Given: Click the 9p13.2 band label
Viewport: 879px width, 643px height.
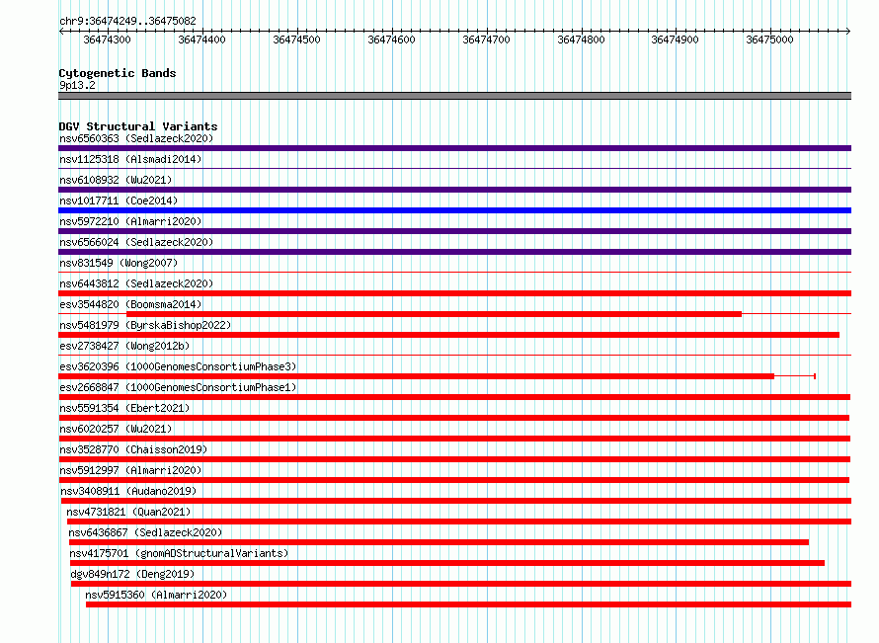Looking at the screenshot, I should point(77,85).
